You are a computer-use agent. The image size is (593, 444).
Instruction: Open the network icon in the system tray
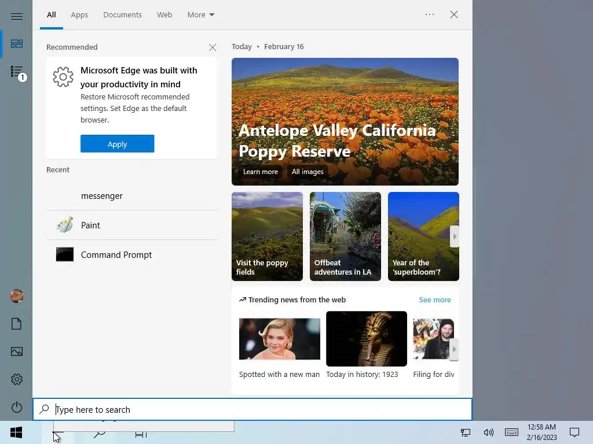465,432
